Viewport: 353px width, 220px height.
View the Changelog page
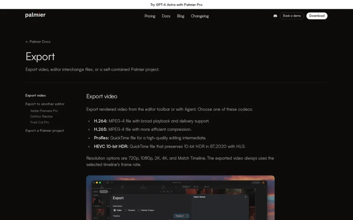(x=200, y=16)
